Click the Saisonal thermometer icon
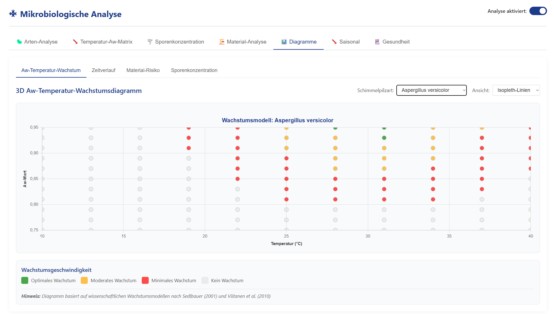 point(334,42)
